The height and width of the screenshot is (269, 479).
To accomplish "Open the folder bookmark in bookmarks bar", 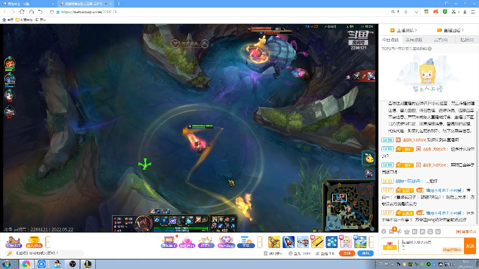I will click(x=24, y=20).
